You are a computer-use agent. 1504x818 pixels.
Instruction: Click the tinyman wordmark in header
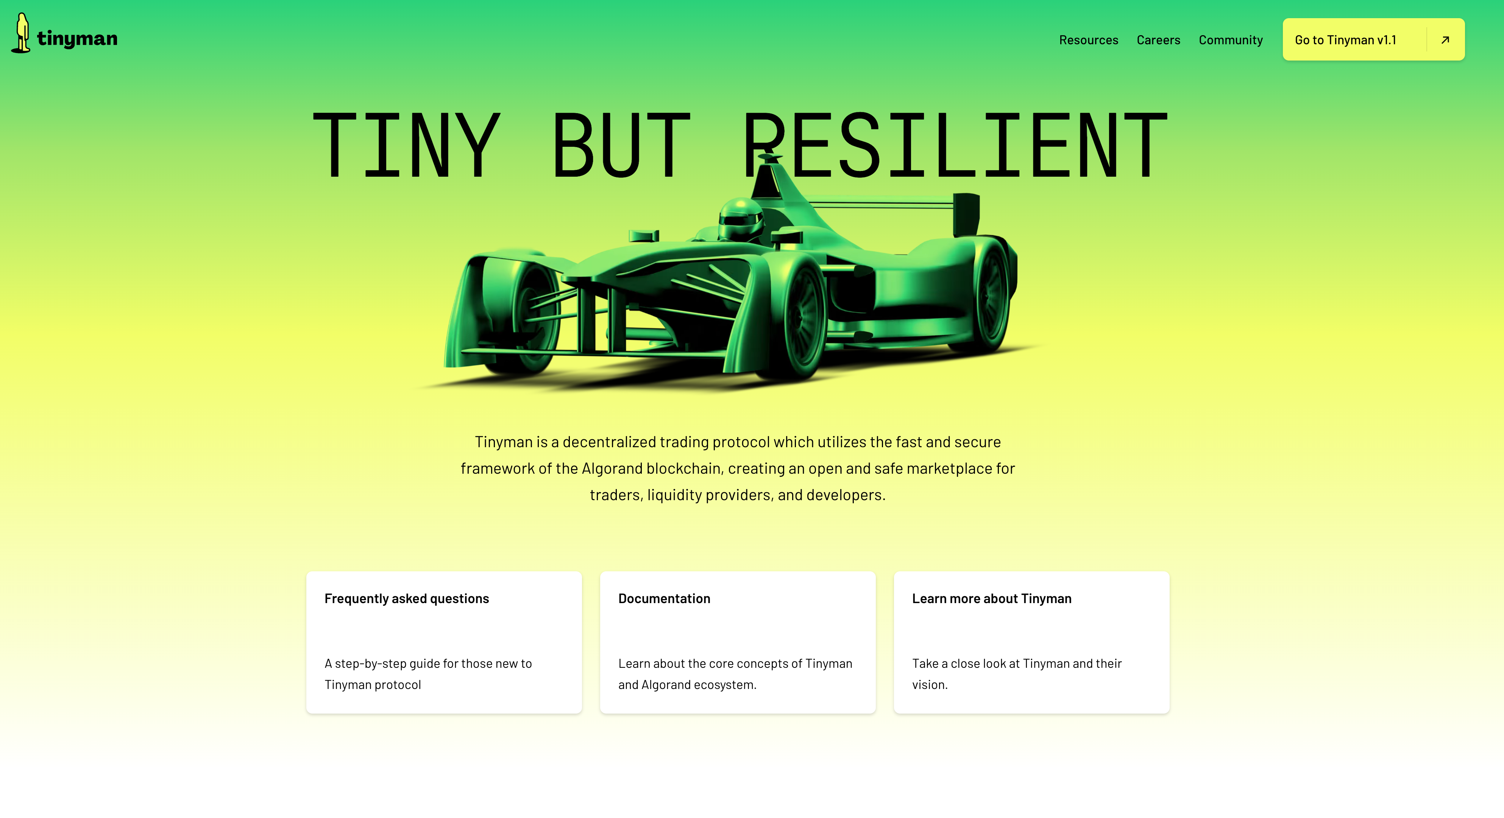(x=77, y=39)
